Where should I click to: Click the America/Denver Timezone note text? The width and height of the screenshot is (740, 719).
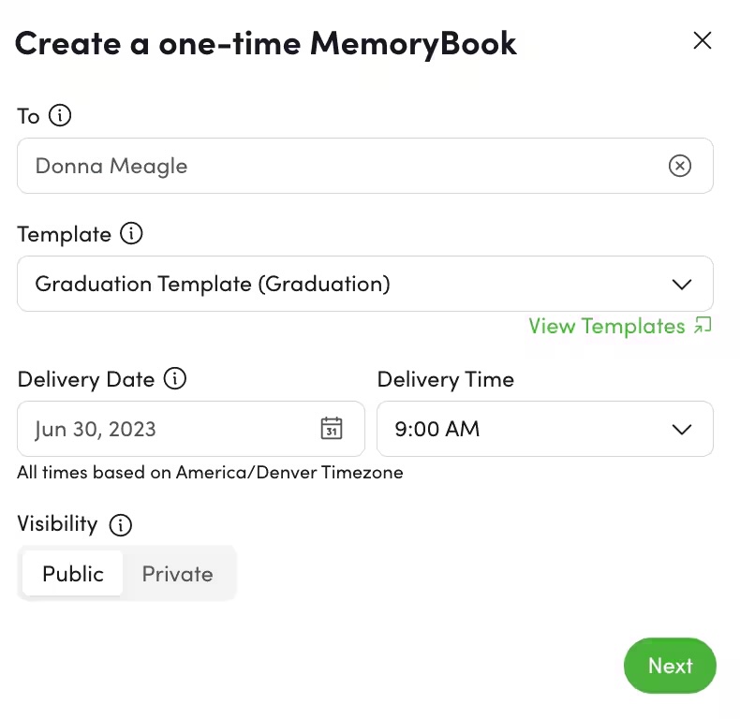[x=210, y=473]
